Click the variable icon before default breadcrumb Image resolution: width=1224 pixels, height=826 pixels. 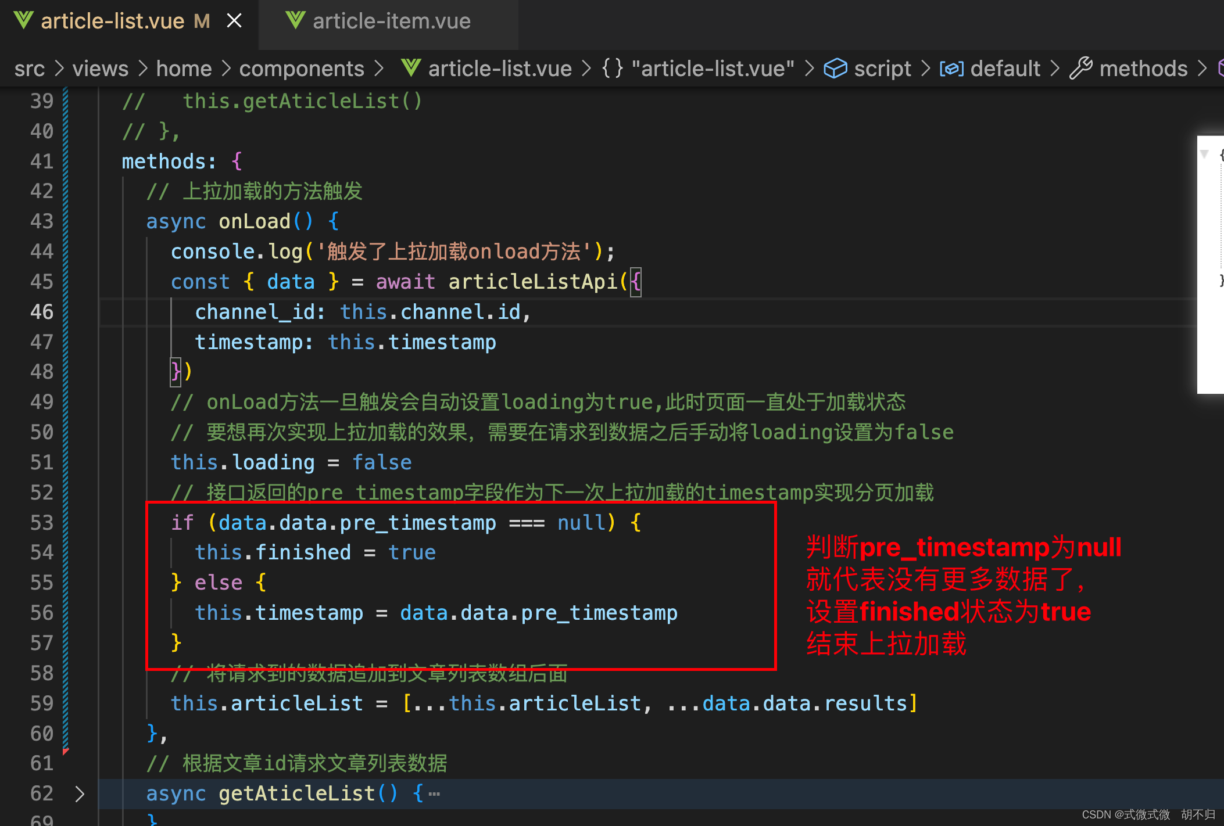[951, 69]
